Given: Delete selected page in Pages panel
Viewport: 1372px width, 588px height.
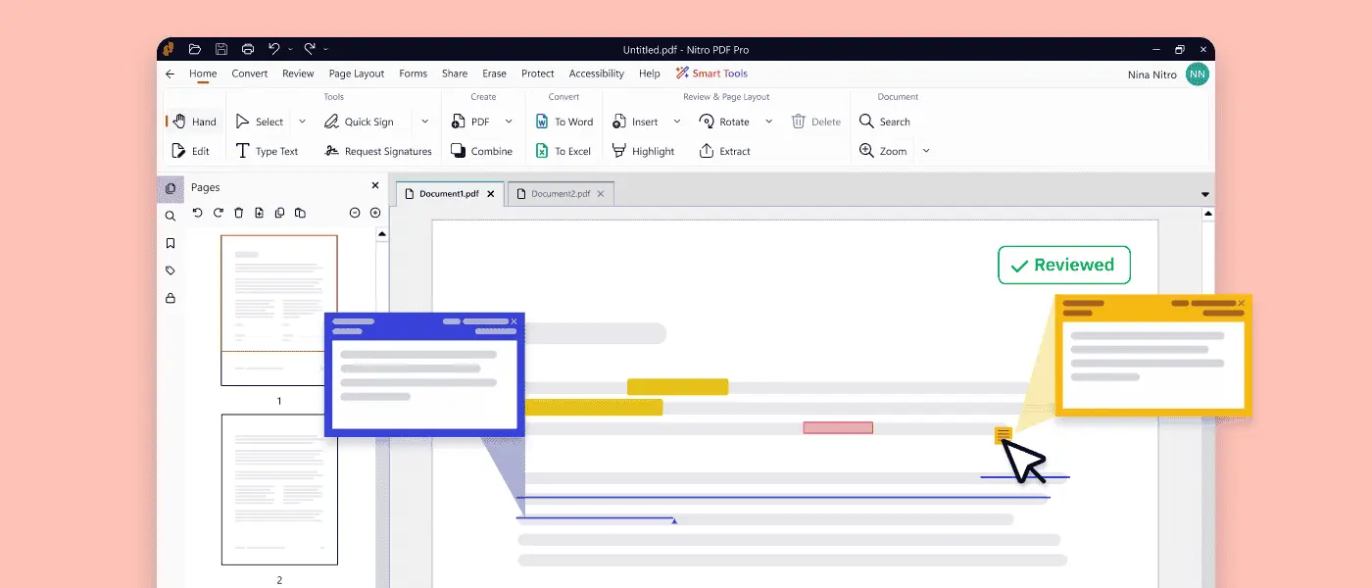Looking at the screenshot, I should click(239, 213).
